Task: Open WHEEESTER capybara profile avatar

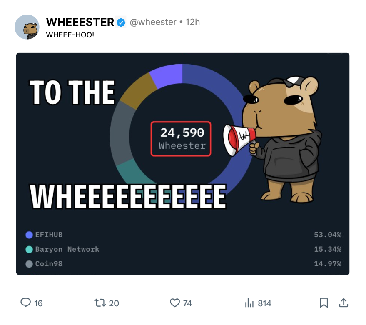Action: [27, 27]
